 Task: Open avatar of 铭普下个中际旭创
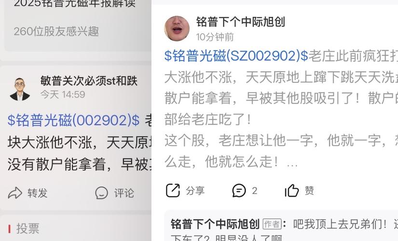click(x=177, y=28)
